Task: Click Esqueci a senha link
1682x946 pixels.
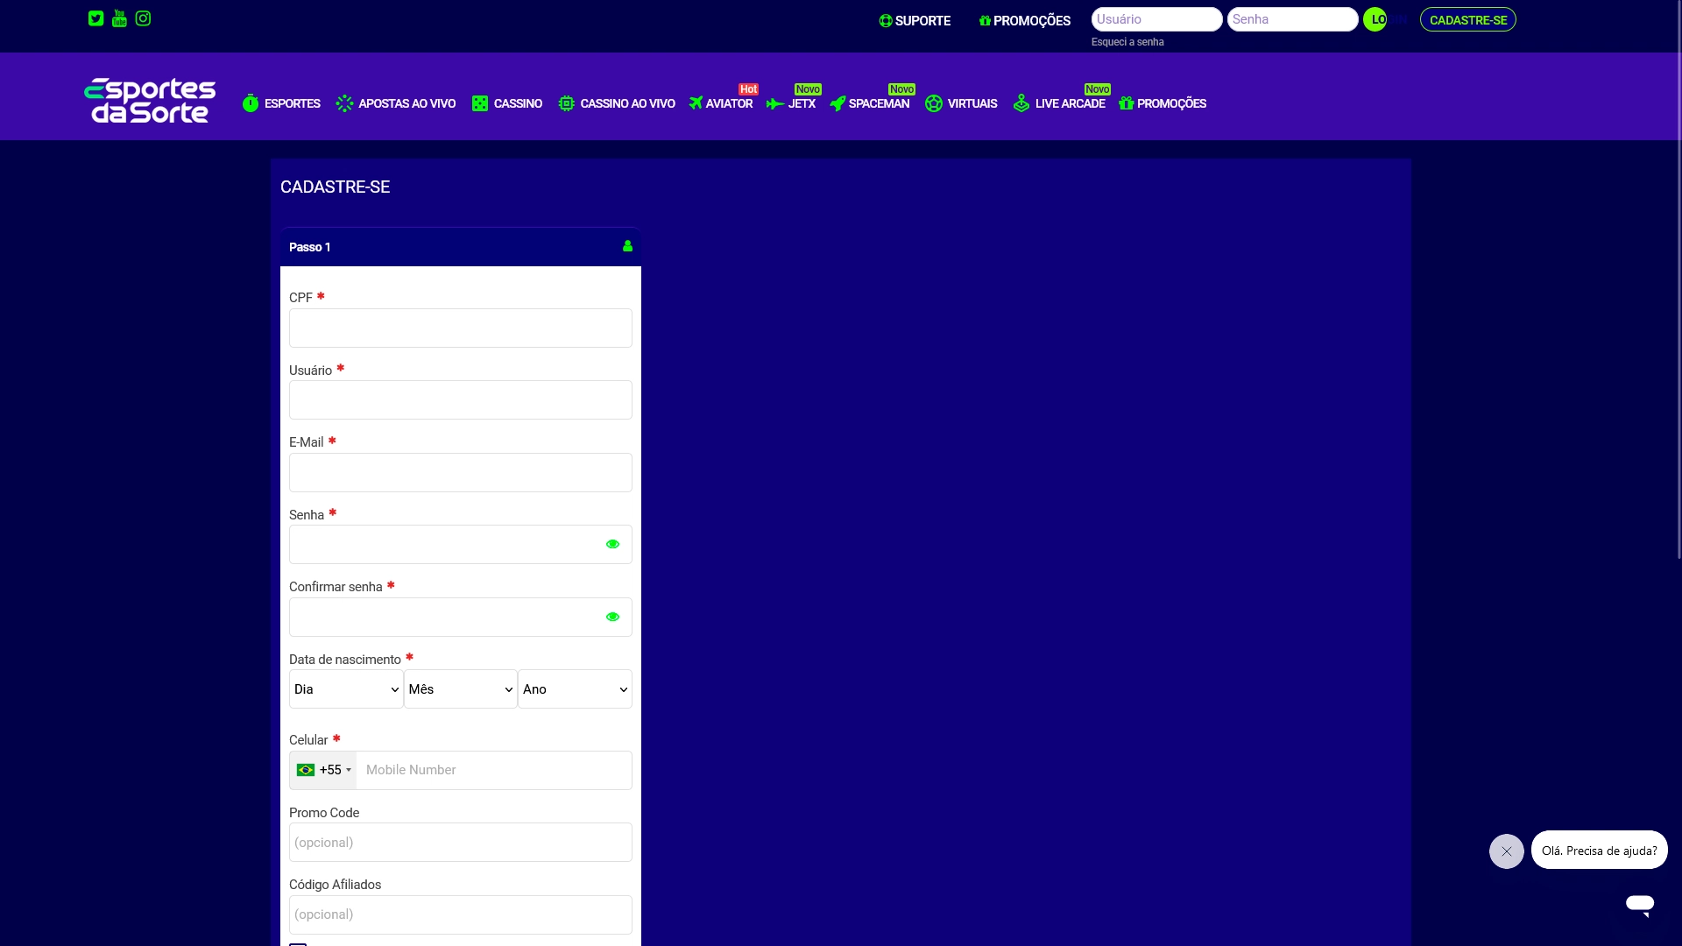Action: point(1127,42)
